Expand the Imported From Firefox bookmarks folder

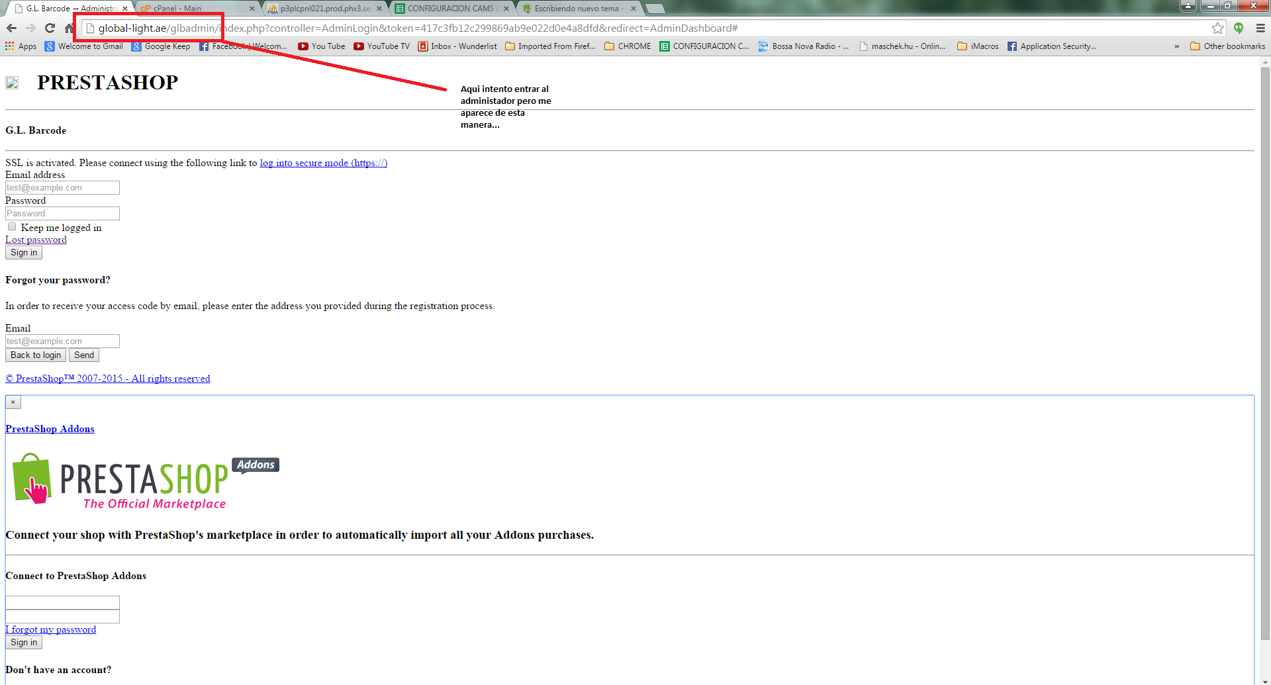pos(550,46)
